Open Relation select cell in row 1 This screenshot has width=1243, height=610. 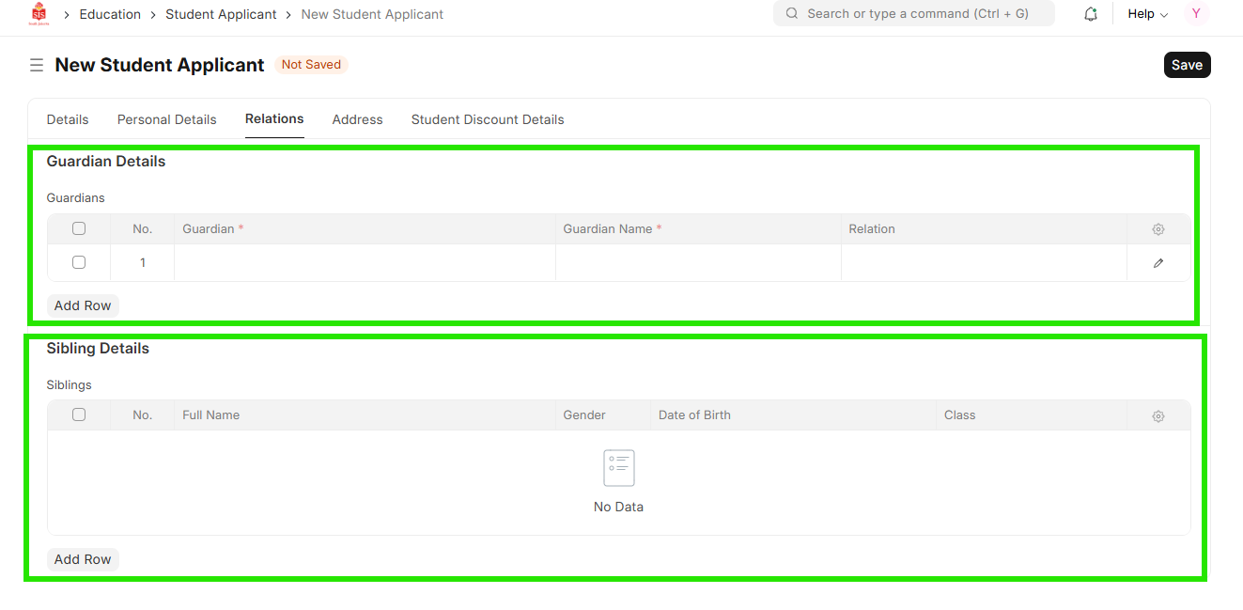pos(983,263)
